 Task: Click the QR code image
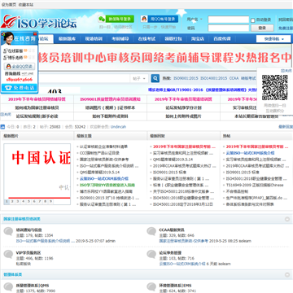coord(274,88)
